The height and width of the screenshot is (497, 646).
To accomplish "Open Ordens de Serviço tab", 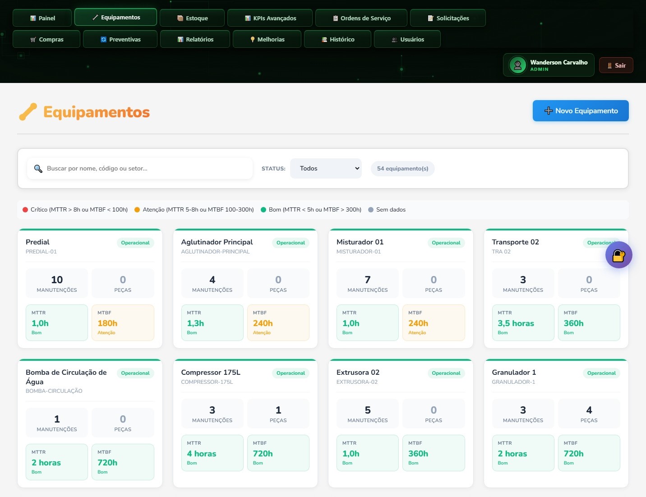I will tap(361, 18).
